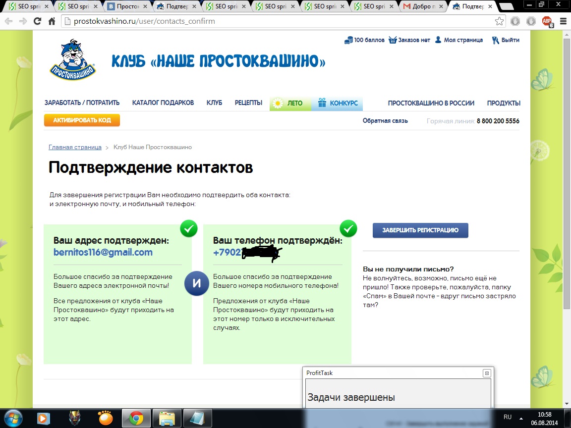The width and height of the screenshot is (571, 428).
Task: Open the file explorer taskbar icon
Action: pyautogui.click(x=167, y=418)
